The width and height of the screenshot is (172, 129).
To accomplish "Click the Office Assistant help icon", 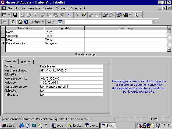I will [x=137, y=15].
